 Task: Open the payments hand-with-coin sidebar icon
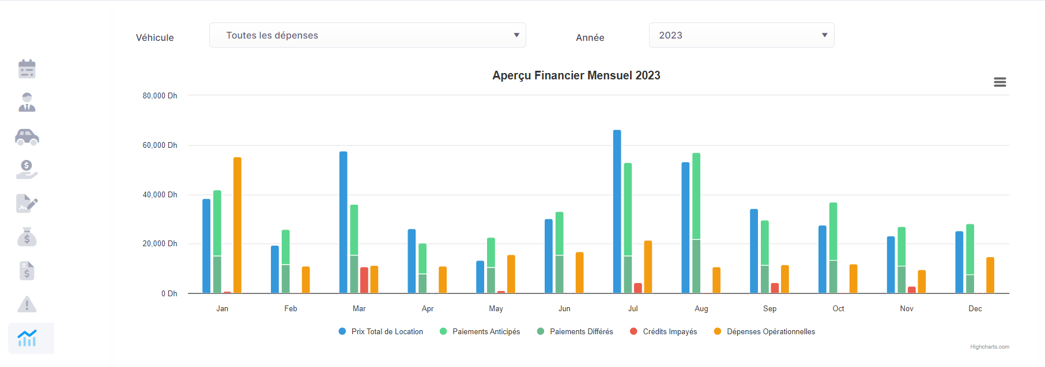(27, 170)
